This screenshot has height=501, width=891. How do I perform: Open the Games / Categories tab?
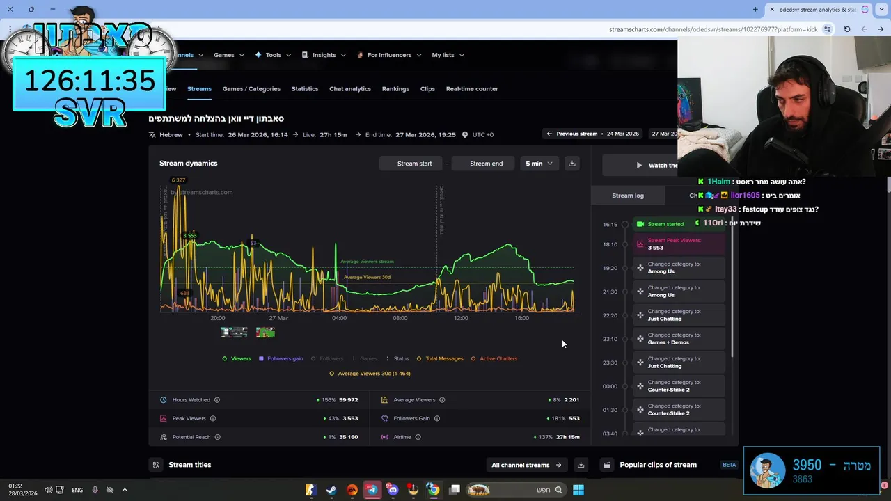click(251, 89)
